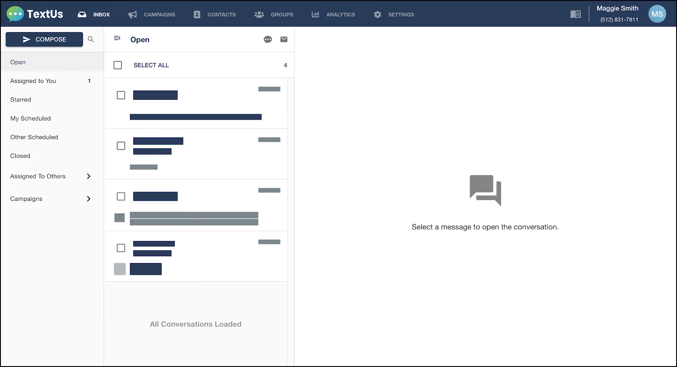This screenshot has height=367, width=677.
Task: Open the Starred folder
Action: (52, 100)
